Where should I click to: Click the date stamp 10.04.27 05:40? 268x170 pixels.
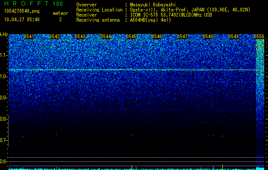22,20
